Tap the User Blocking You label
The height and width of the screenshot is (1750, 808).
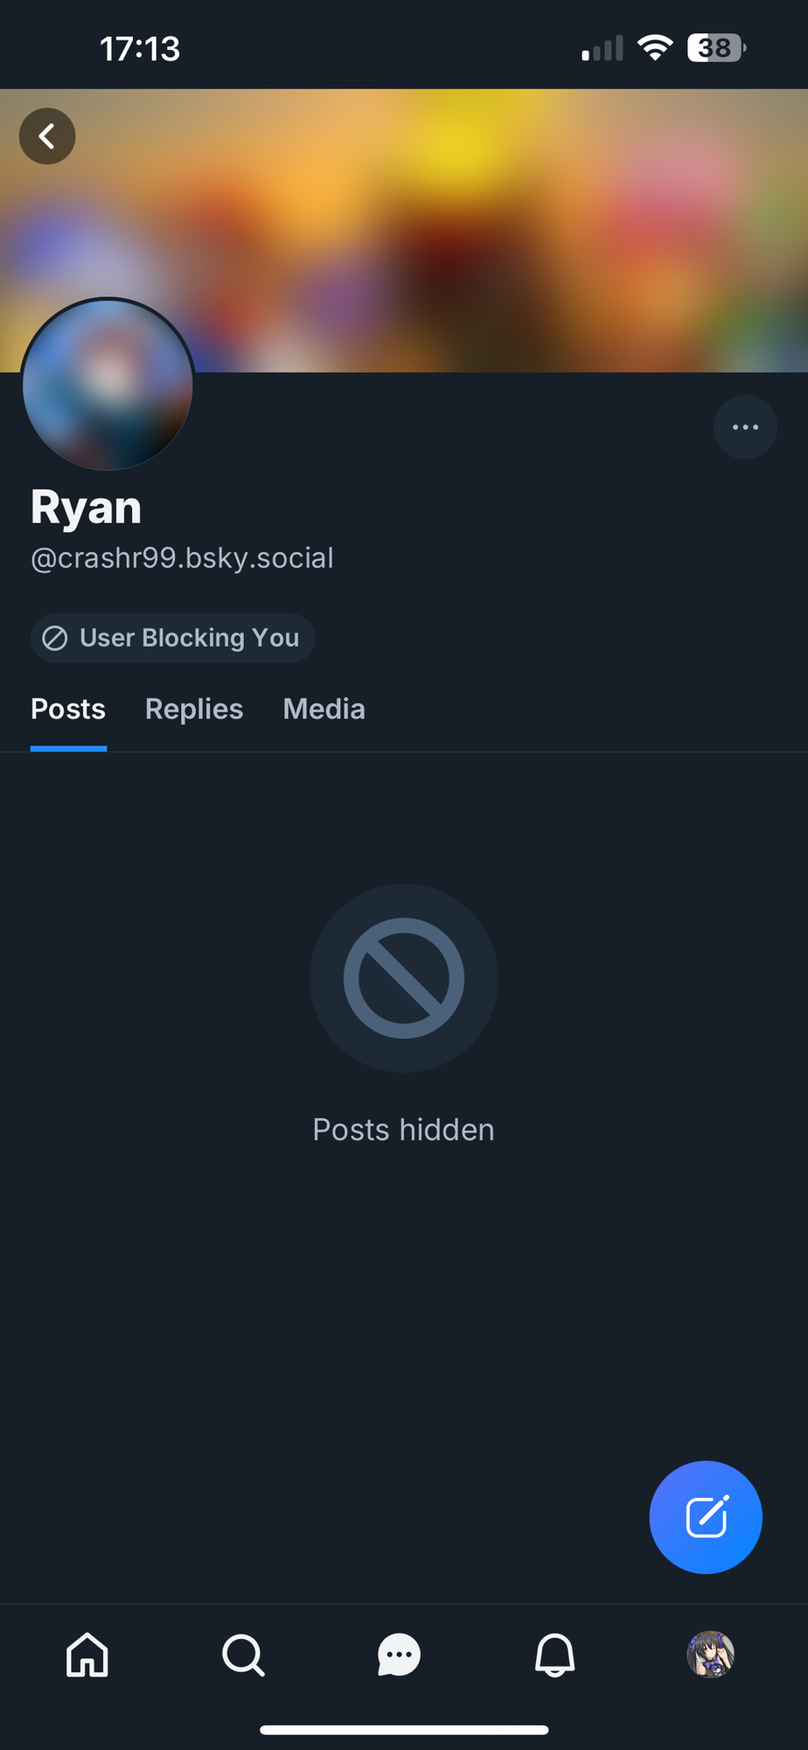(x=172, y=638)
